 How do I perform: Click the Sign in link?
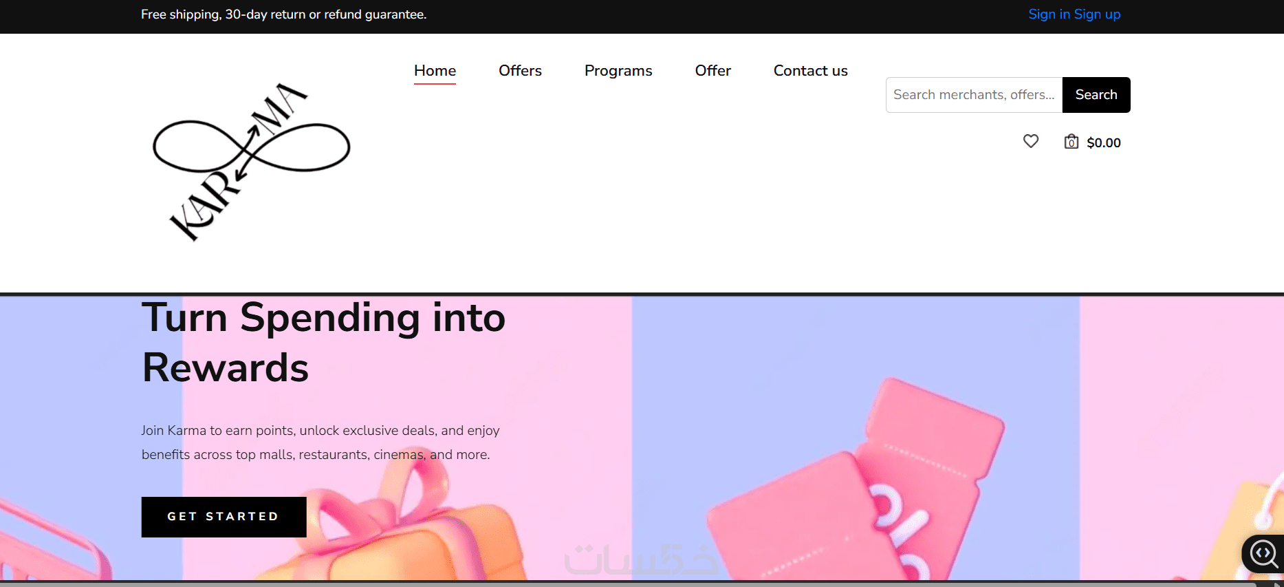(x=1049, y=14)
